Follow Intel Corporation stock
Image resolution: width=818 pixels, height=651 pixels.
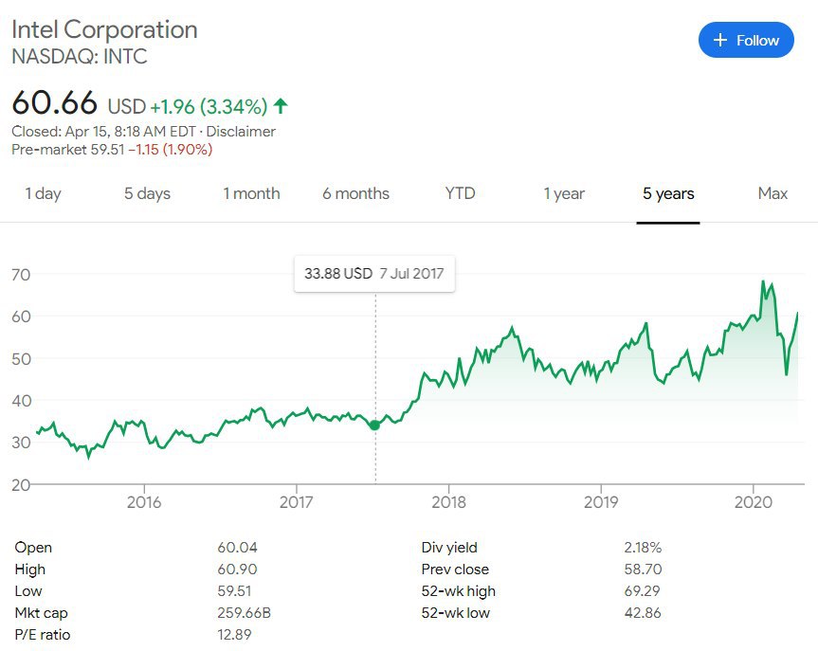pyautogui.click(x=746, y=40)
